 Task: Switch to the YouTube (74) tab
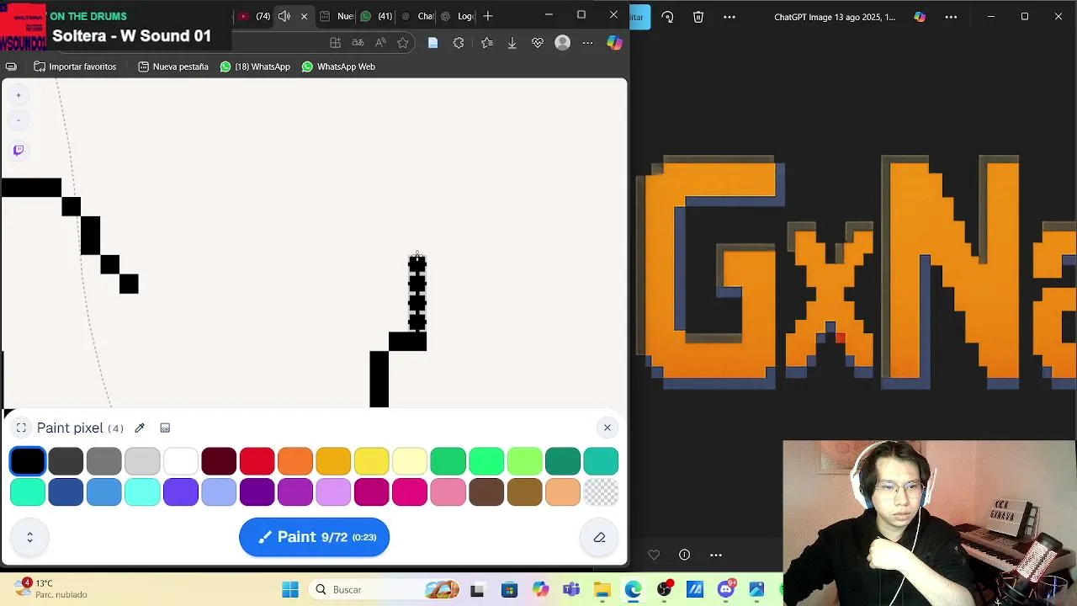tap(254, 16)
